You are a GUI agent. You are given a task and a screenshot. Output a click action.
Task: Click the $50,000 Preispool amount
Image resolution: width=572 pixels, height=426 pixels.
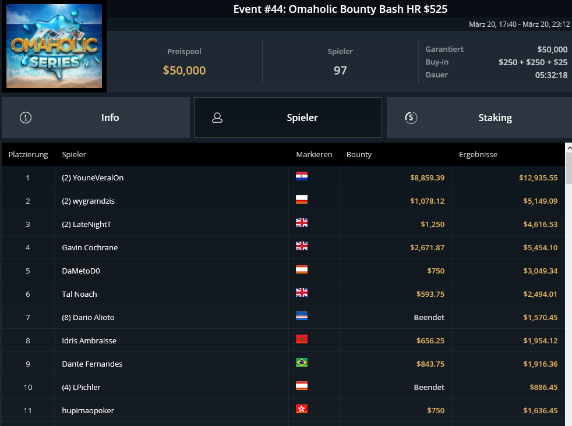pos(184,70)
